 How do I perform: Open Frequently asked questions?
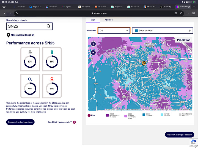pos(20,122)
